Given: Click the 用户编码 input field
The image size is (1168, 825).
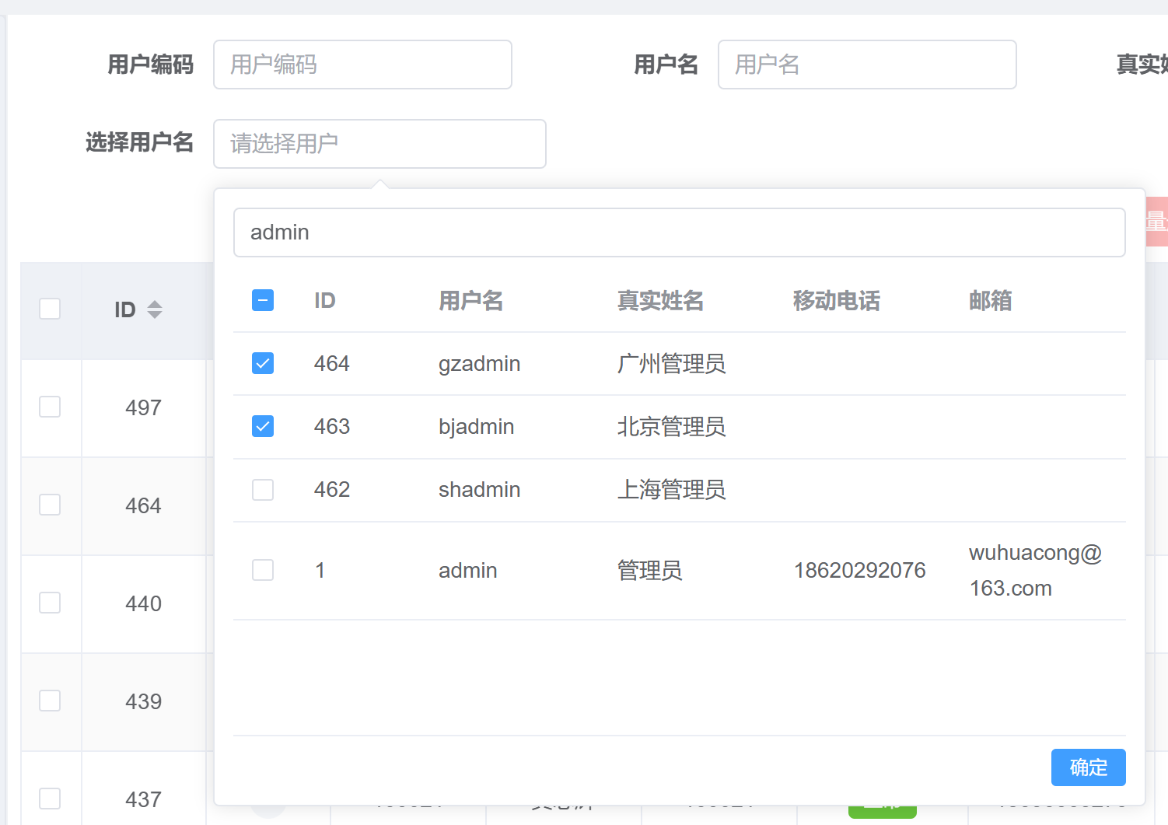Looking at the screenshot, I should coord(362,65).
